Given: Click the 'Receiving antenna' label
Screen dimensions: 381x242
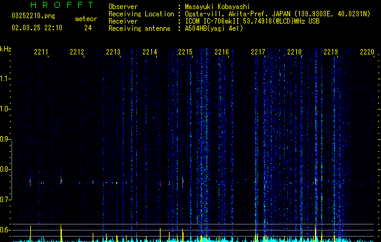Looking at the screenshot, I should 139,28.
